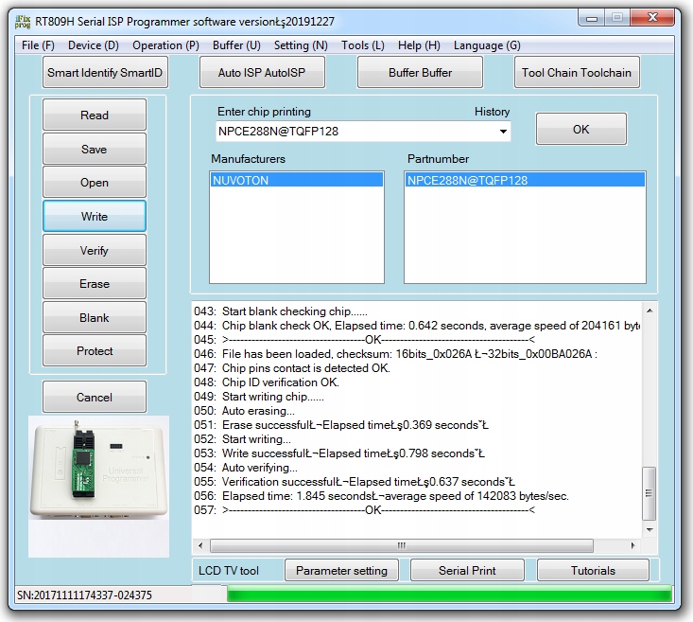693x622 pixels.
Task: Click the horizontal scrollbar thumb in log
Action: (x=401, y=545)
